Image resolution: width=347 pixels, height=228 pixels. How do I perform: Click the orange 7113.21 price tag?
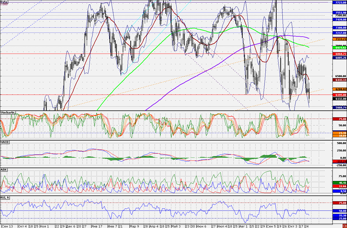(339, 39)
